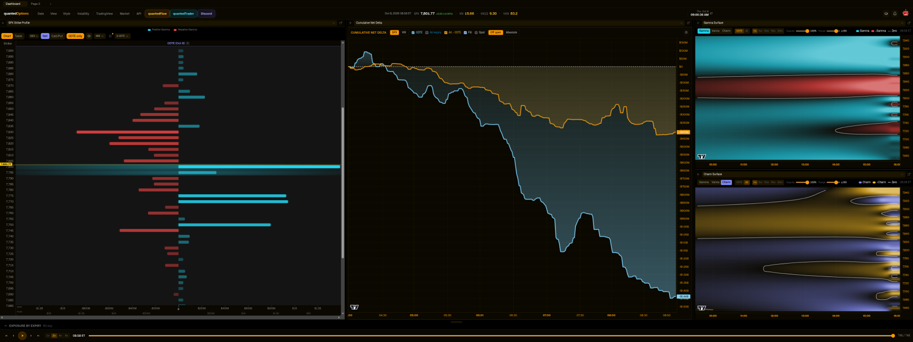Screen dimensions: 913x342
Task: Open the MM dropdown
Action: tap(100, 36)
